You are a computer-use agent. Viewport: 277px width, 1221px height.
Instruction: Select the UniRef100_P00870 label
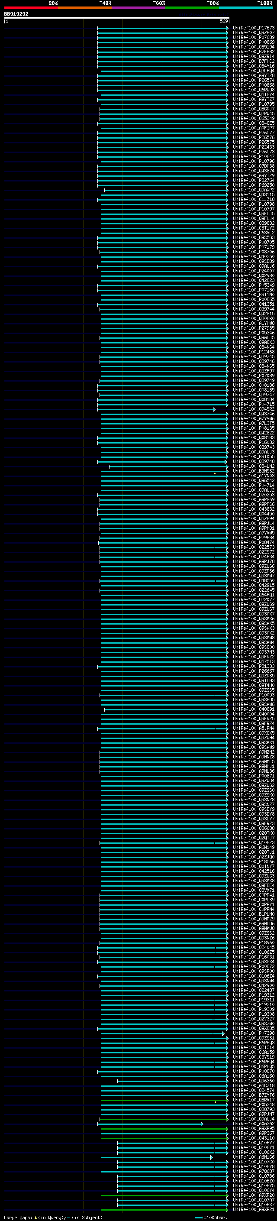coord(253,1071)
